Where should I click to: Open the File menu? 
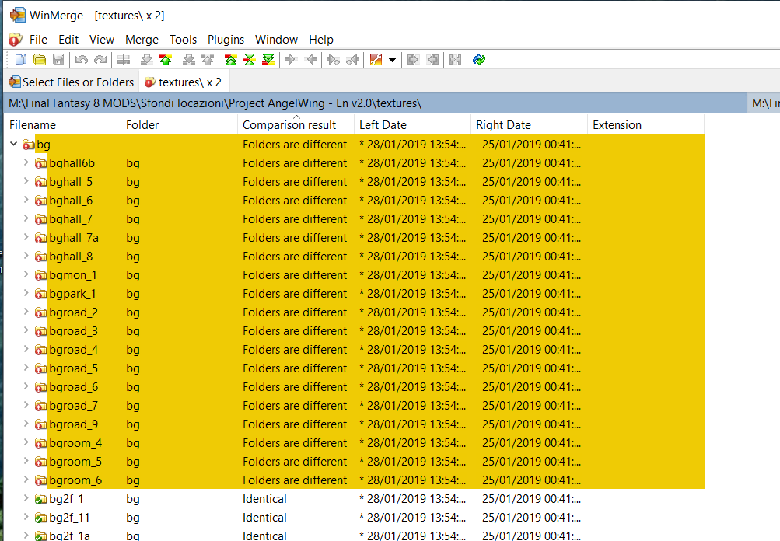[x=38, y=40]
